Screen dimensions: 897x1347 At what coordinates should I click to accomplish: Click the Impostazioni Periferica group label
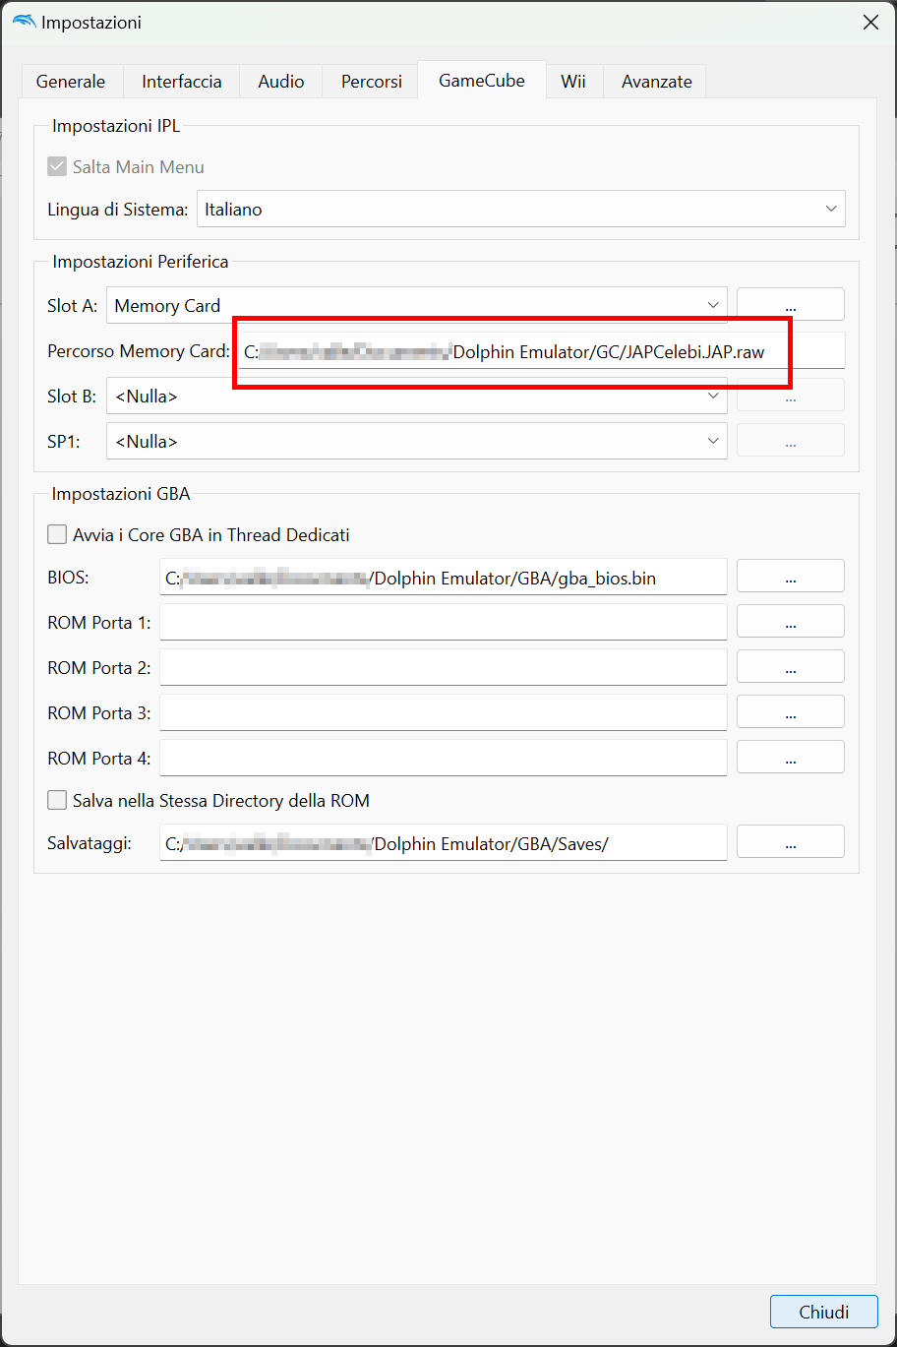click(141, 262)
